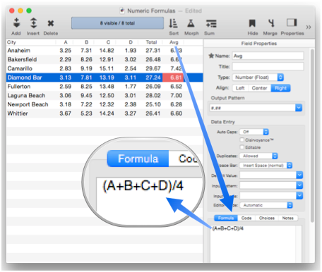The width and height of the screenshot is (322, 272).
Task: Click the Field Properties panel scrollbar
Action: pyautogui.click(x=312, y=135)
